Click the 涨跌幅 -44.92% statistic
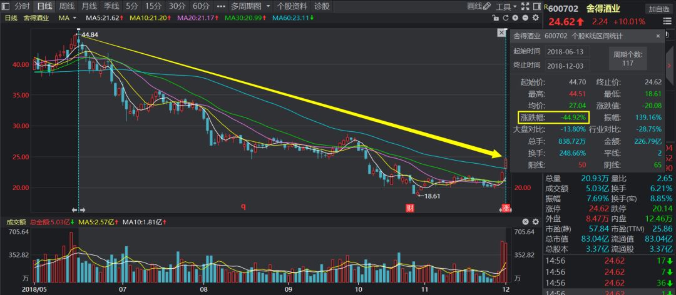 pyautogui.click(x=553, y=117)
